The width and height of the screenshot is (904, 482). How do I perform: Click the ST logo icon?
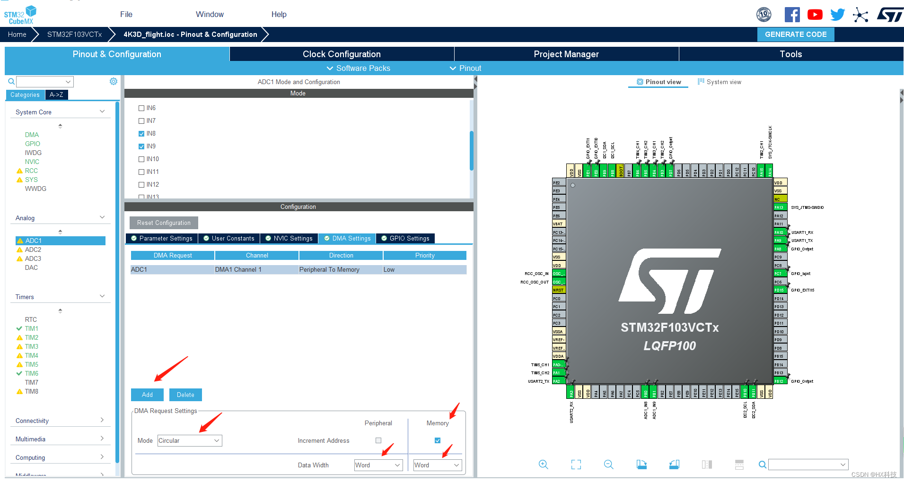pyautogui.click(x=890, y=15)
